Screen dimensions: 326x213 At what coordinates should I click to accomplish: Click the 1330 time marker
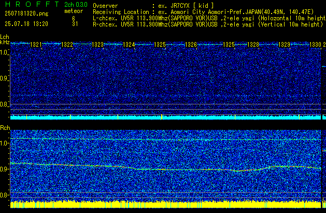(316, 45)
